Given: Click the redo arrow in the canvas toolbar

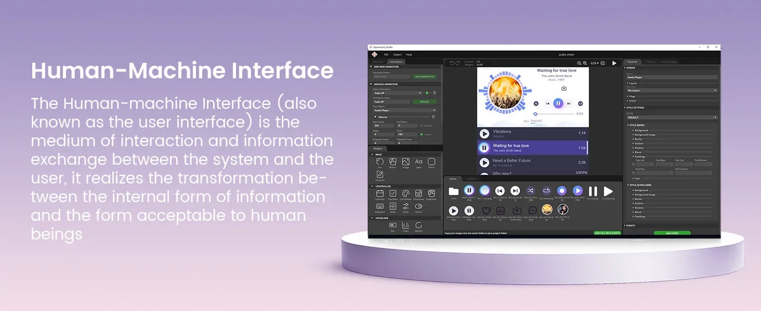Looking at the screenshot, I should [458, 63].
